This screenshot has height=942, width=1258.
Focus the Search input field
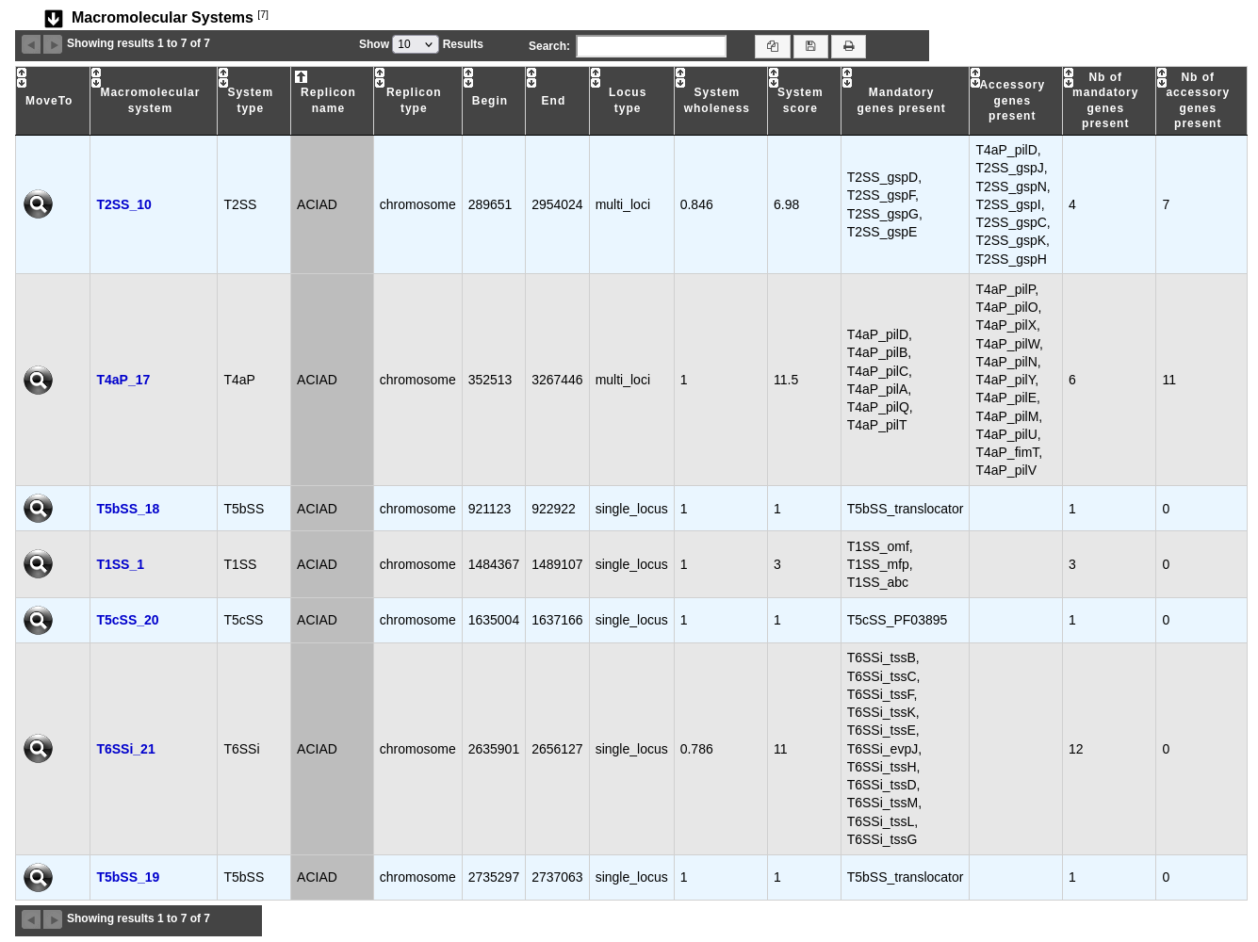coord(651,46)
